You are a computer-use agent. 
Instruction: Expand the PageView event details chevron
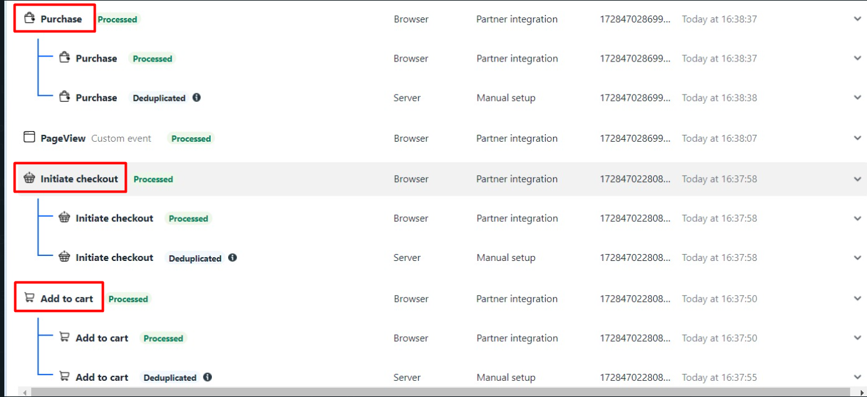(x=858, y=139)
